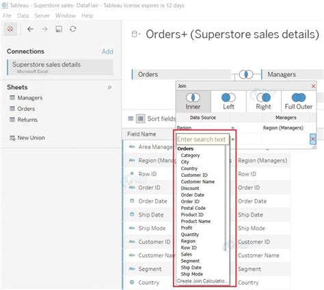Click the Orders table box

coord(181,75)
